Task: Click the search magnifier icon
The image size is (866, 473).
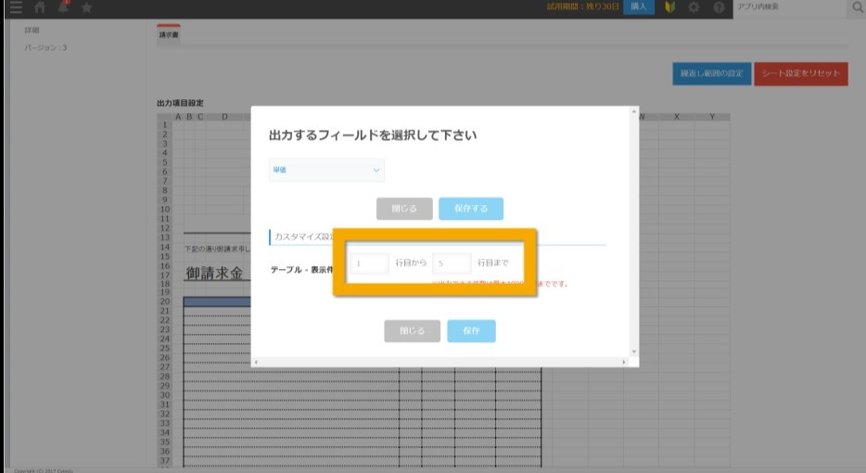Action: coord(857,7)
